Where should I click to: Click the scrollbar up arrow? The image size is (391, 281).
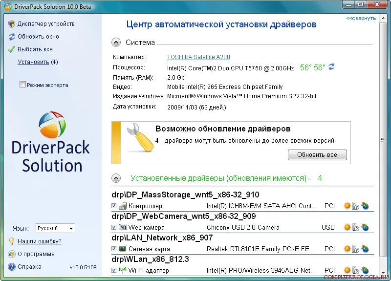point(383,18)
